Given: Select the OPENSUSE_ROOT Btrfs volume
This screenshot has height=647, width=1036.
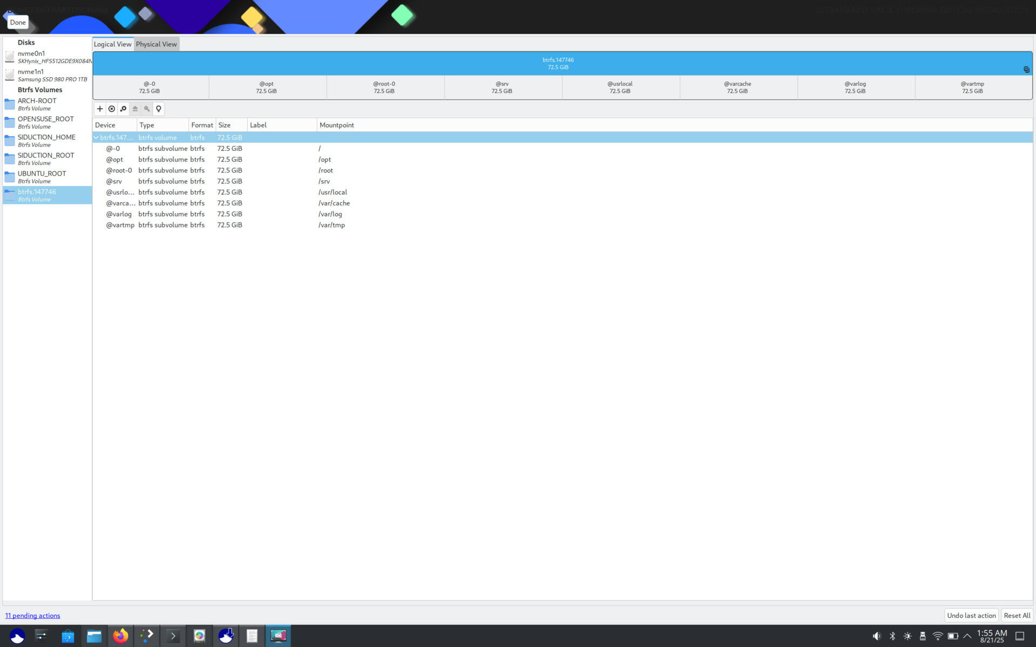Looking at the screenshot, I should tap(47, 122).
